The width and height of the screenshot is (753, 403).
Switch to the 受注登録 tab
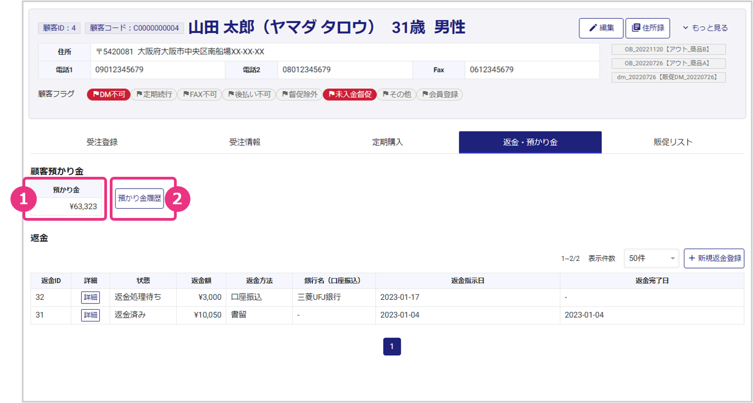coord(102,142)
